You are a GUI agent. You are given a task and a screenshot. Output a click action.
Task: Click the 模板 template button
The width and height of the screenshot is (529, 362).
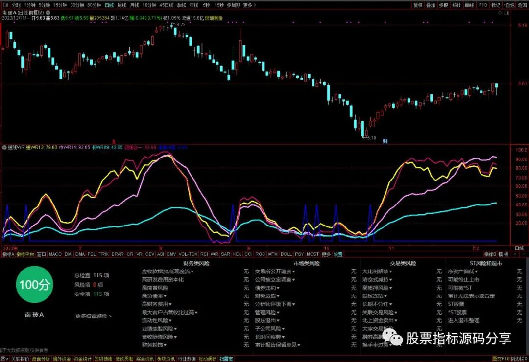click(504, 254)
